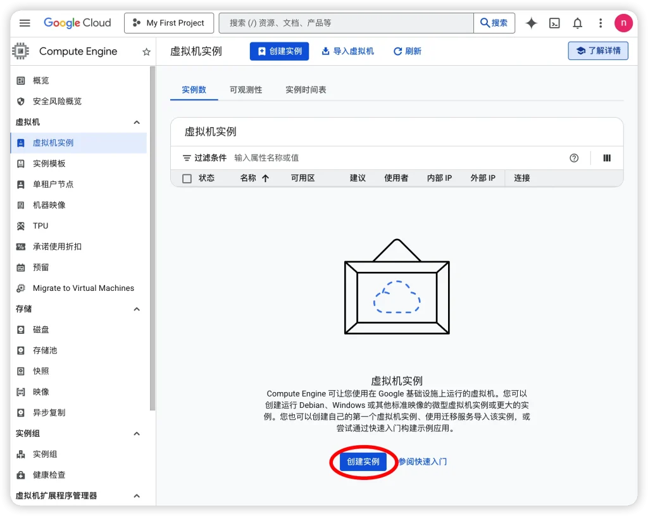
Task: Open the Gemini AI assistant sparkle icon
Action: (531, 23)
